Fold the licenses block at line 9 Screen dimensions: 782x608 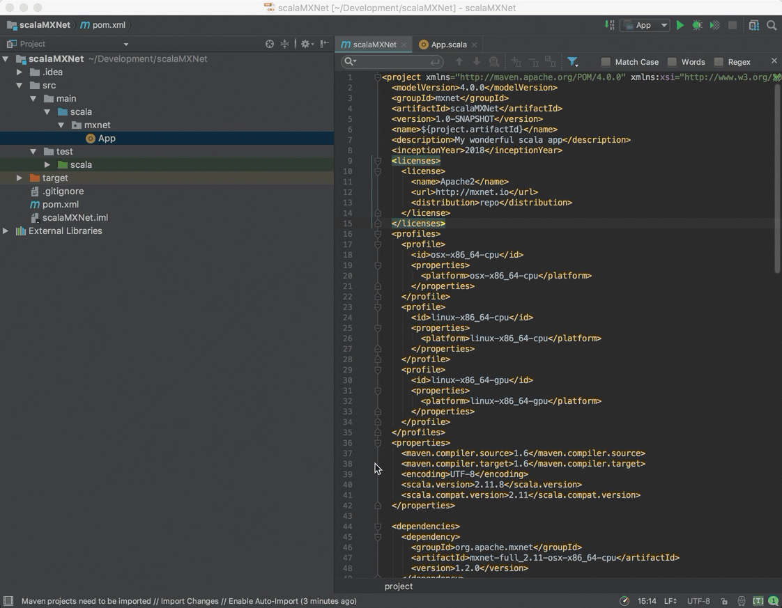(378, 161)
